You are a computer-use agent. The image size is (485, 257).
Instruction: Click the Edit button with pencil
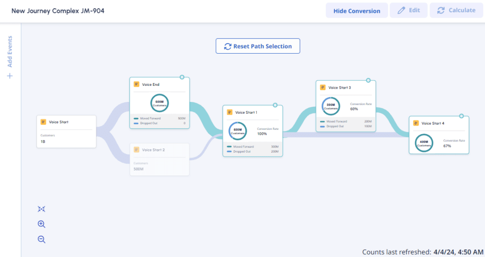(408, 10)
